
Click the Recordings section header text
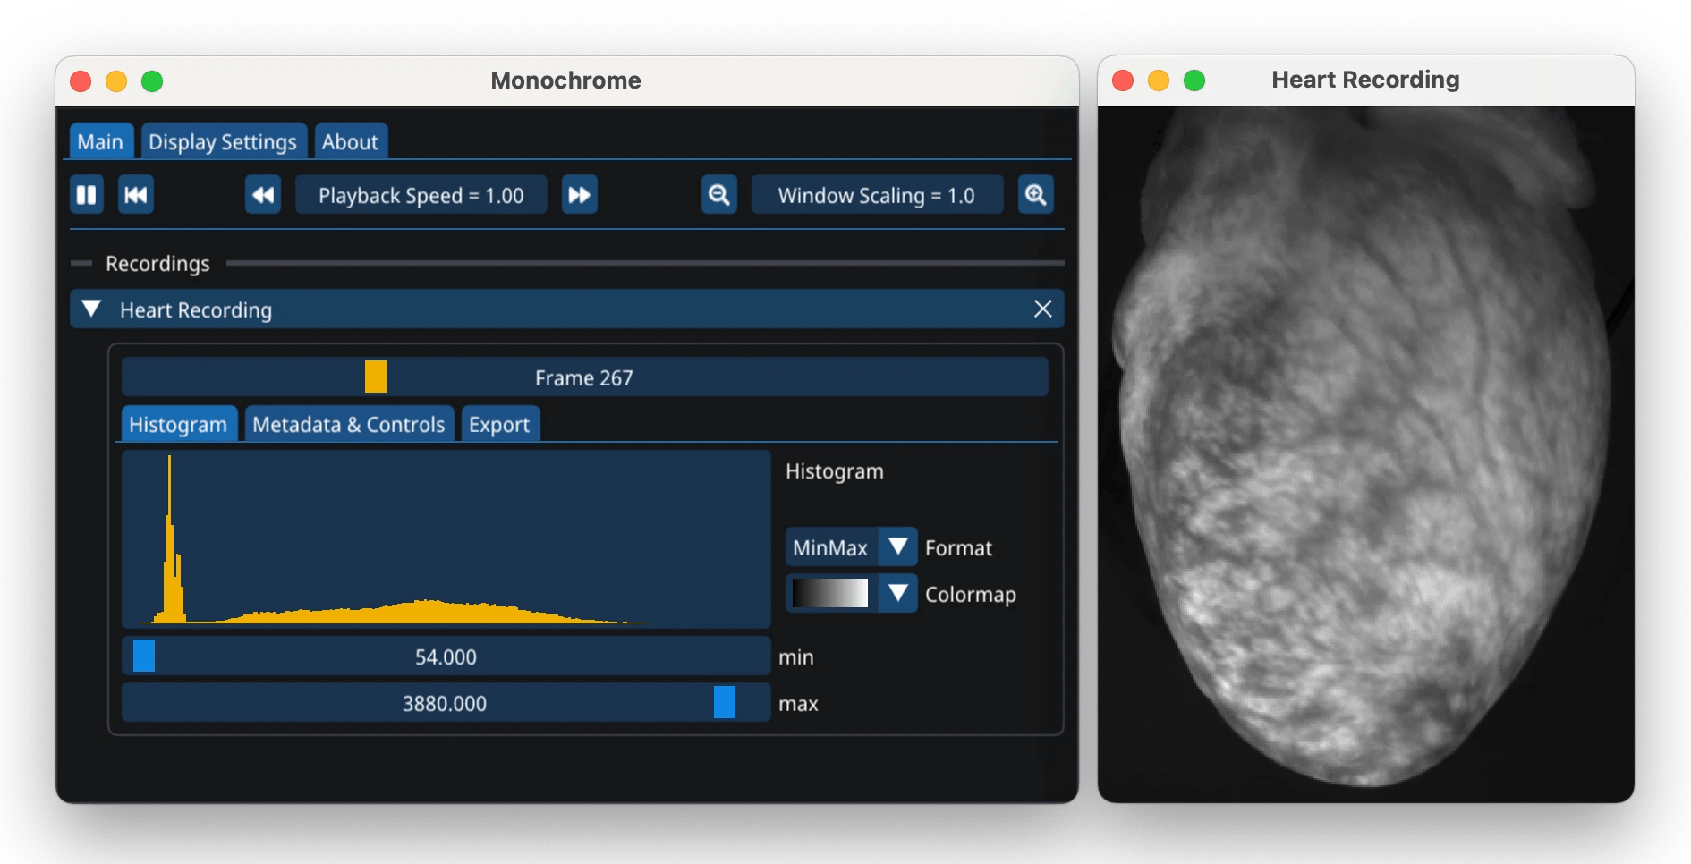point(157,264)
